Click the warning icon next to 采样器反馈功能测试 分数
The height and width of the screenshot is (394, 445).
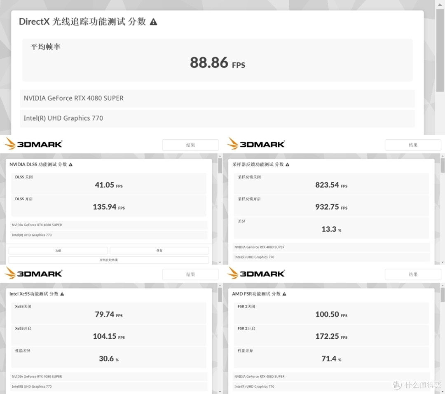tap(288, 164)
